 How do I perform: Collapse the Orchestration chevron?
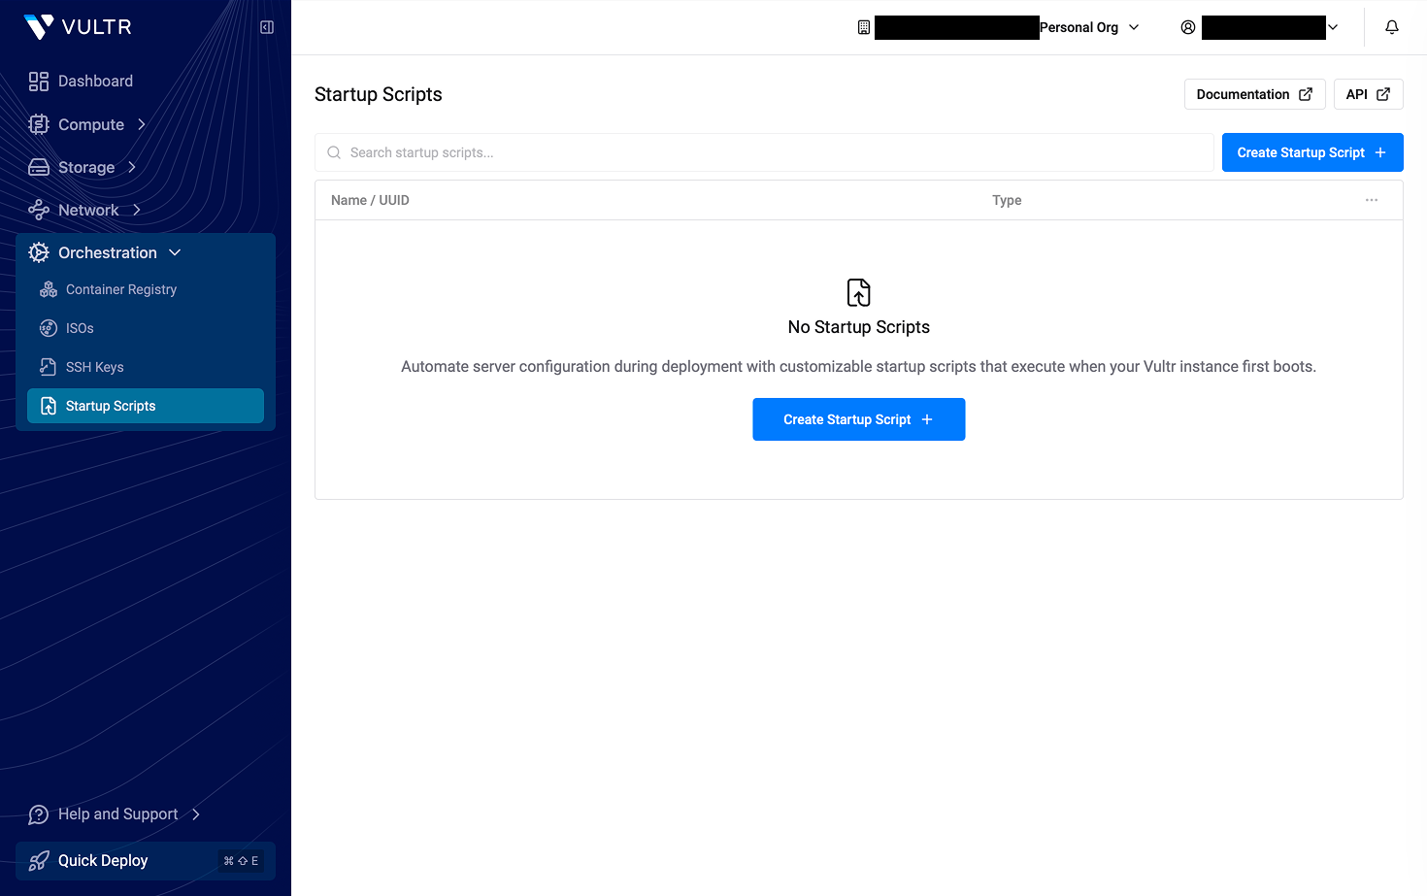[175, 252]
